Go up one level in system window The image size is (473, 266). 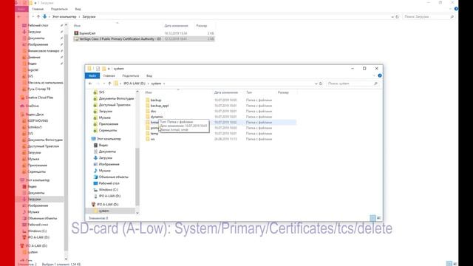pos(109,83)
